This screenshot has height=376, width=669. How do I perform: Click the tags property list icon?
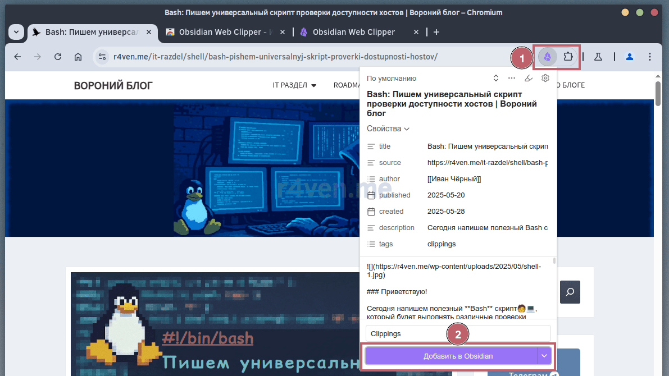371,244
